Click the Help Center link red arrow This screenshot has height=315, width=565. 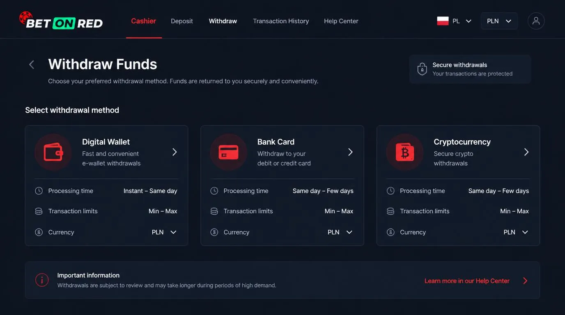[x=525, y=281]
